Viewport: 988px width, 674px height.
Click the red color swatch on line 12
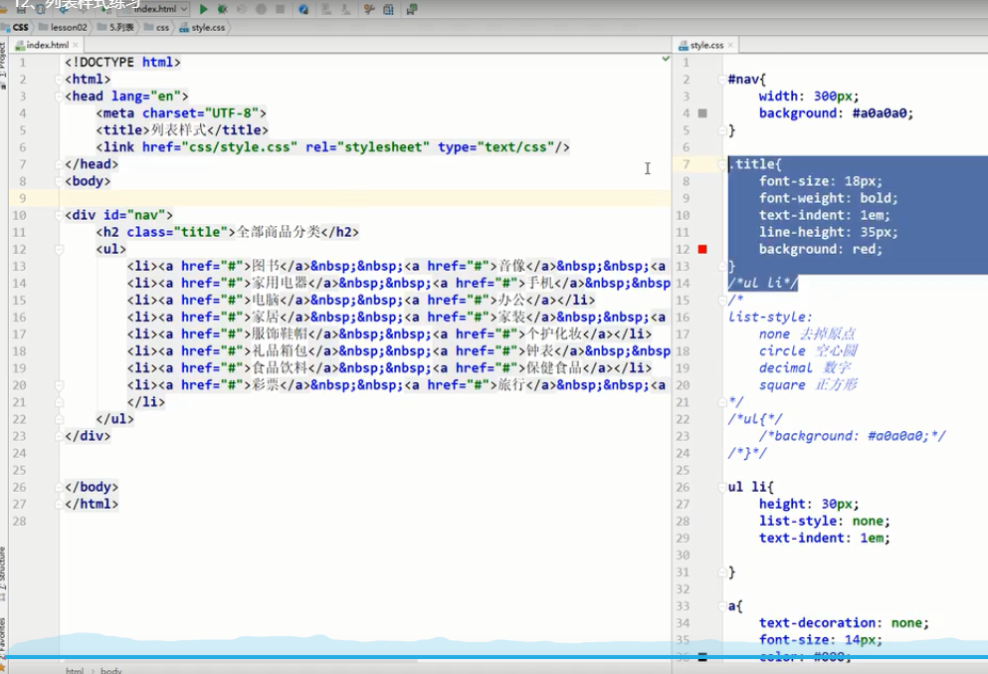pos(702,249)
